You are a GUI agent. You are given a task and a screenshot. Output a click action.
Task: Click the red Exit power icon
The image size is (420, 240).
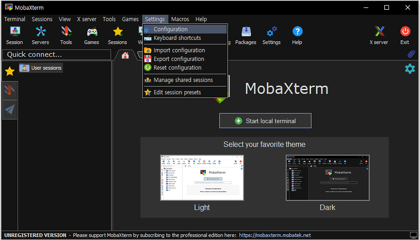tap(405, 35)
